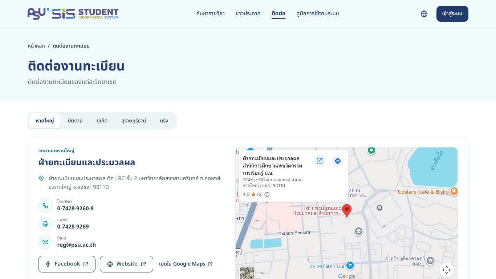Go to หน้าหลัก breadcrumb link
Viewport: 496px width, 279px height.
[x=36, y=46]
